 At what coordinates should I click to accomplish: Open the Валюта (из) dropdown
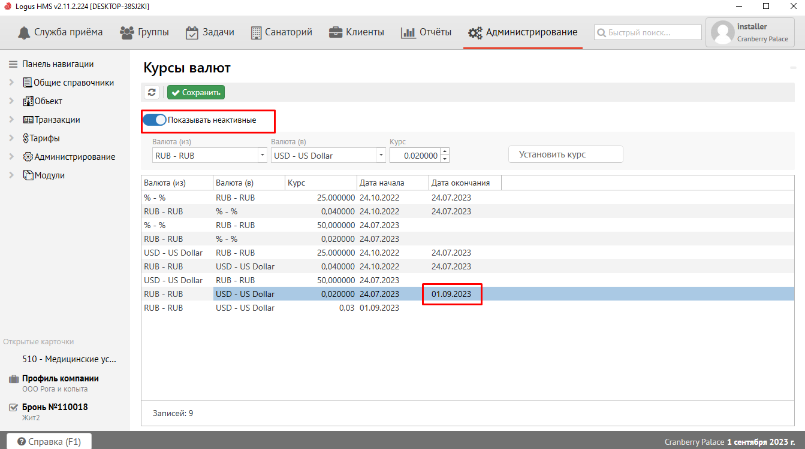pos(262,155)
